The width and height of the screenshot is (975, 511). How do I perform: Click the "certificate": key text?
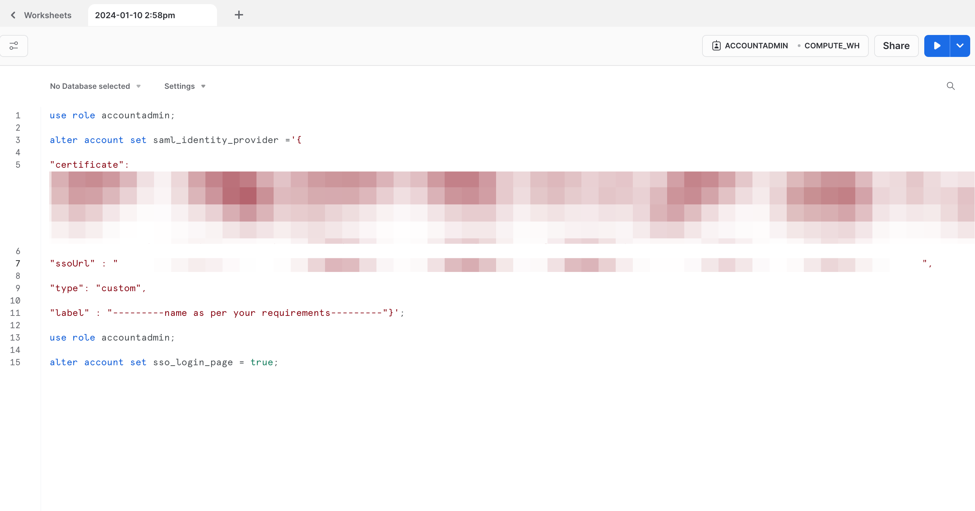tap(89, 165)
